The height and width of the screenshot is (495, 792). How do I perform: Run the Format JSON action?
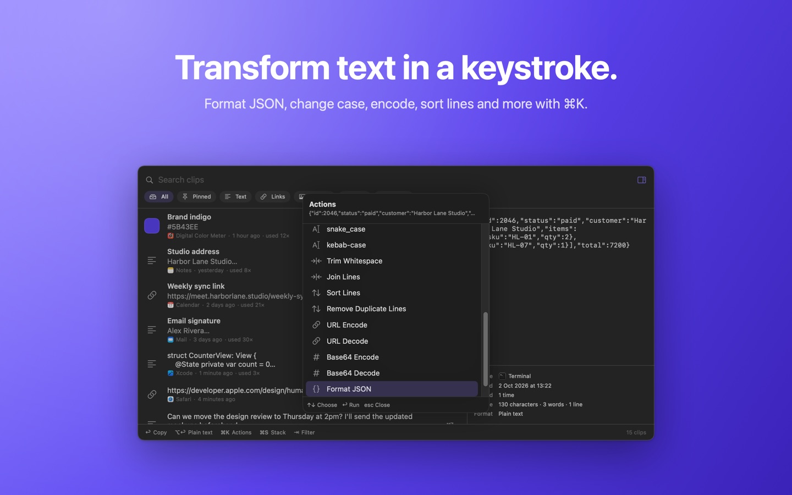pyautogui.click(x=392, y=389)
